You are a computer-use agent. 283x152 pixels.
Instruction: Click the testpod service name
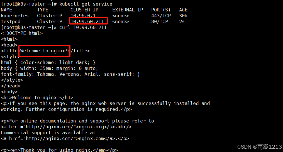[x=11, y=21]
